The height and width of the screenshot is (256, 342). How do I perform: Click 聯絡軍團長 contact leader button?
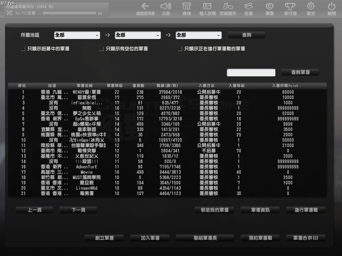[205, 238]
